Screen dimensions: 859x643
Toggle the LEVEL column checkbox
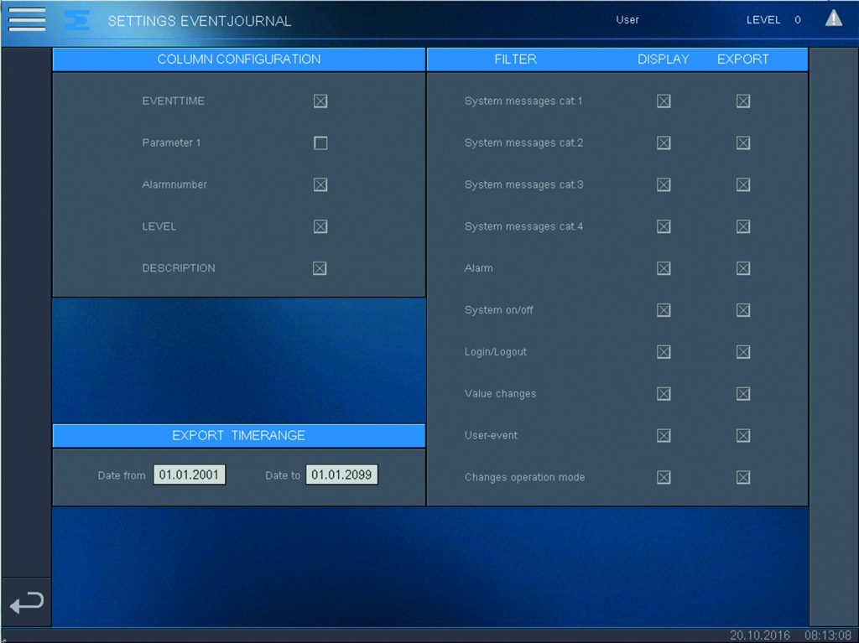click(x=320, y=227)
